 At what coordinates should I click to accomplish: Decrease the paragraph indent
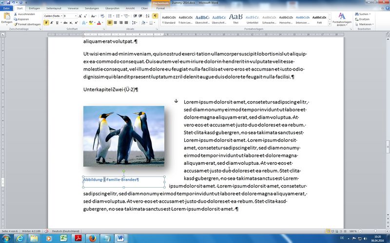click(135, 16)
